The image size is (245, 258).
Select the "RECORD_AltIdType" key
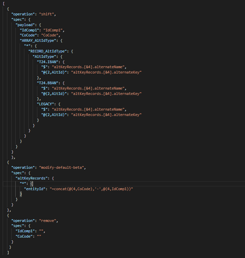(48, 51)
